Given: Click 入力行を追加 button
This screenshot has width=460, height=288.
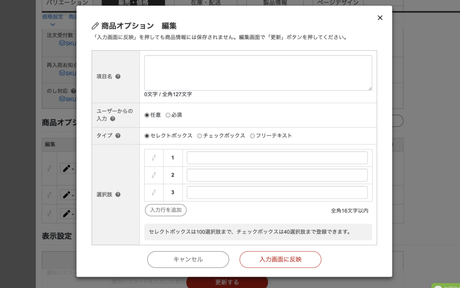Looking at the screenshot, I should pos(166,210).
